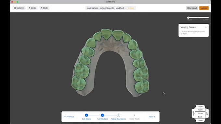Click the orange Upload button
Screen dimensions: 221x124
tap(204, 8)
